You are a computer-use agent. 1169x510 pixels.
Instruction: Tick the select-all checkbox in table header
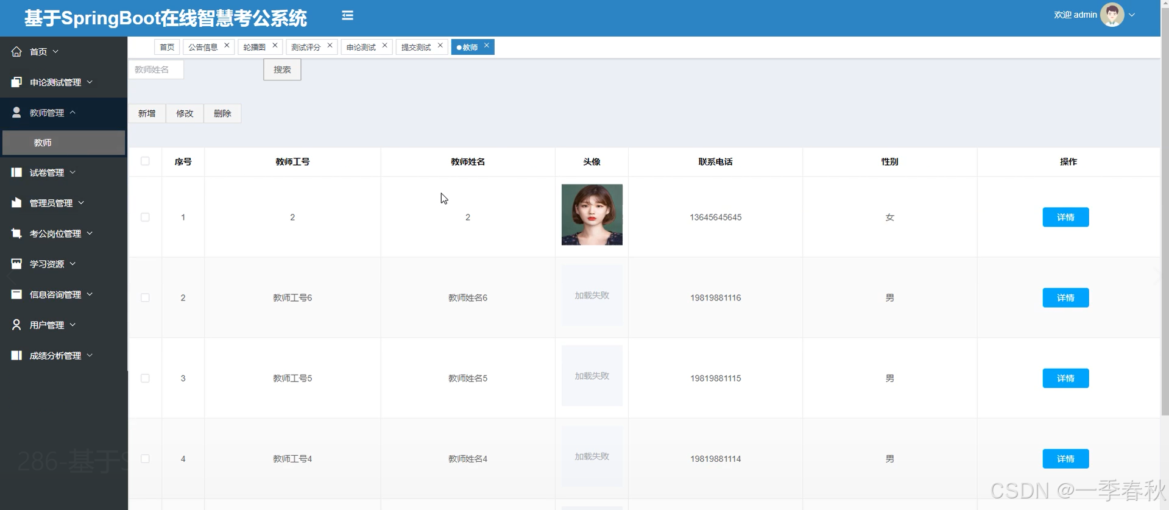click(x=145, y=161)
